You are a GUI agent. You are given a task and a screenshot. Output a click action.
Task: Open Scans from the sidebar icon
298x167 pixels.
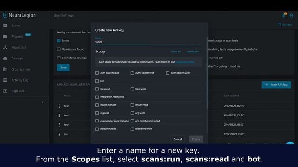point(5,26)
